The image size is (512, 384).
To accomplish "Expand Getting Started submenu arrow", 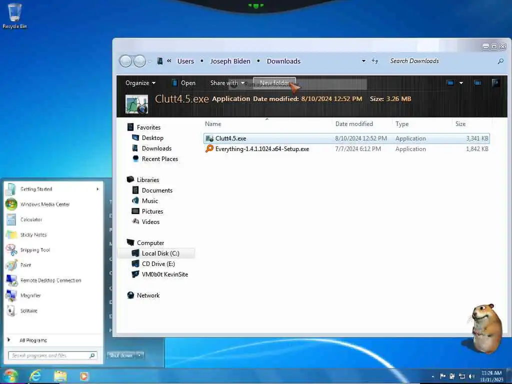I will (x=97, y=189).
